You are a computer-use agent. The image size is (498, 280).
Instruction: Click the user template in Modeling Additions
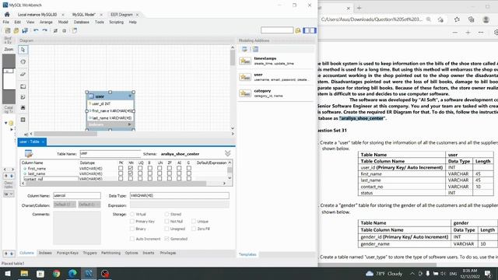click(x=275, y=77)
